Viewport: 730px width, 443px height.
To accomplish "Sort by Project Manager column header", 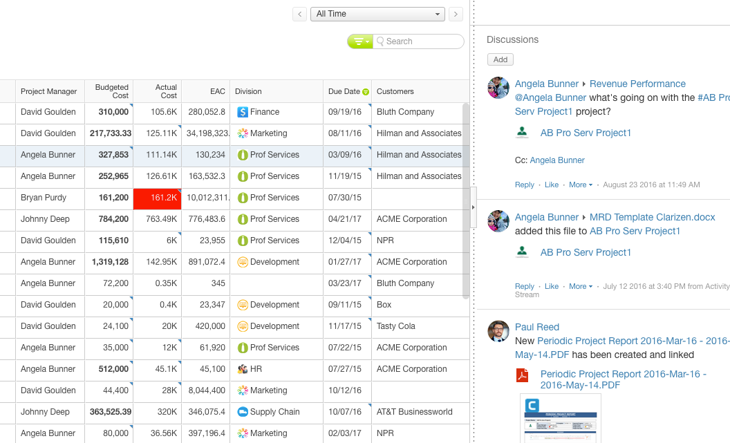I will (x=49, y=91).
